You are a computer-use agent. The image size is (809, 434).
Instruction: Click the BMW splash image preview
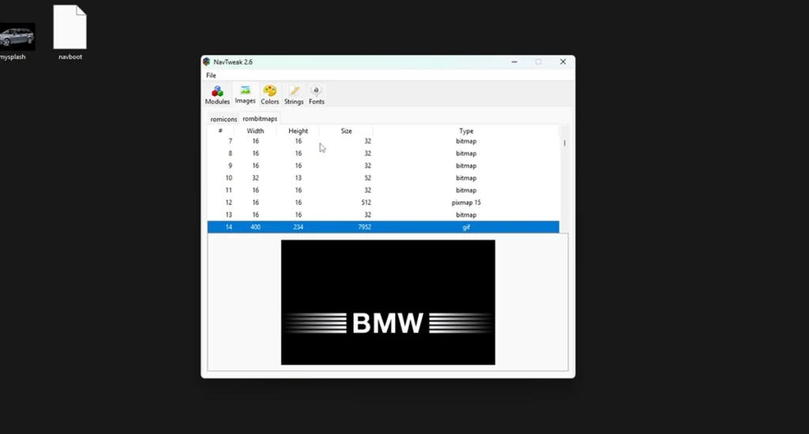(388, 302)
